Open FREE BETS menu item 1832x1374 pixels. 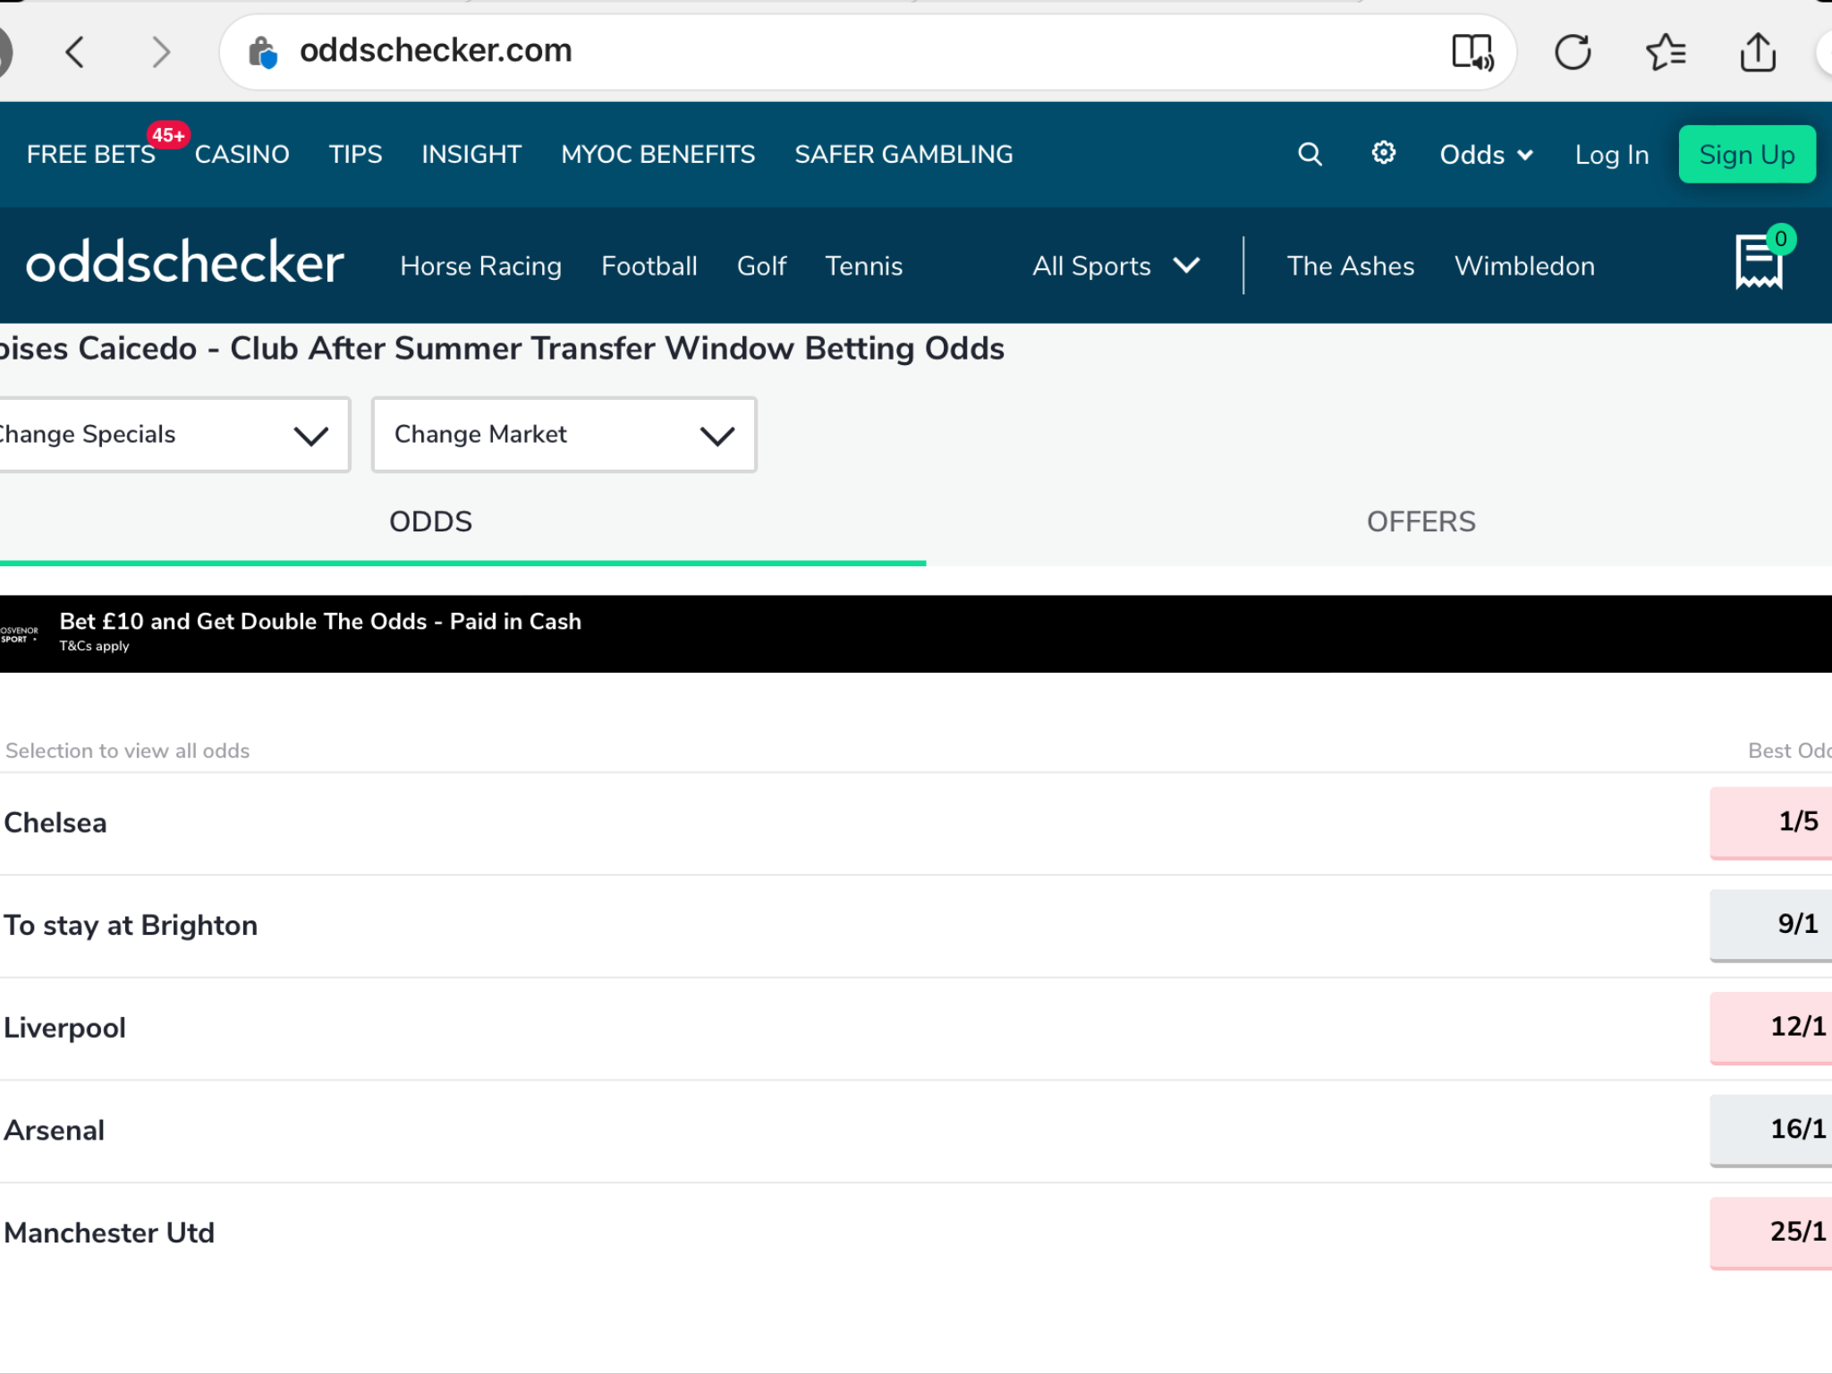click(x=91, y=155)
